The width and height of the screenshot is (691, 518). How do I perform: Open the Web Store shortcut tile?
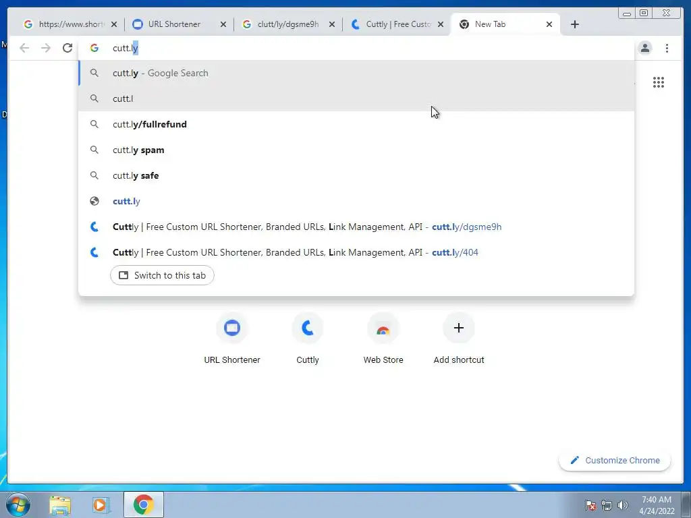[383, 339]
